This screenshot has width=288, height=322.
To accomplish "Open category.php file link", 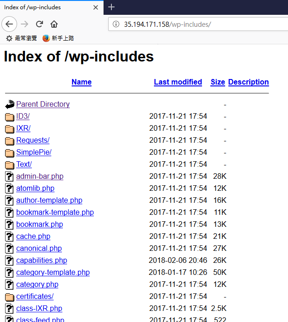I will pos(37,285).
